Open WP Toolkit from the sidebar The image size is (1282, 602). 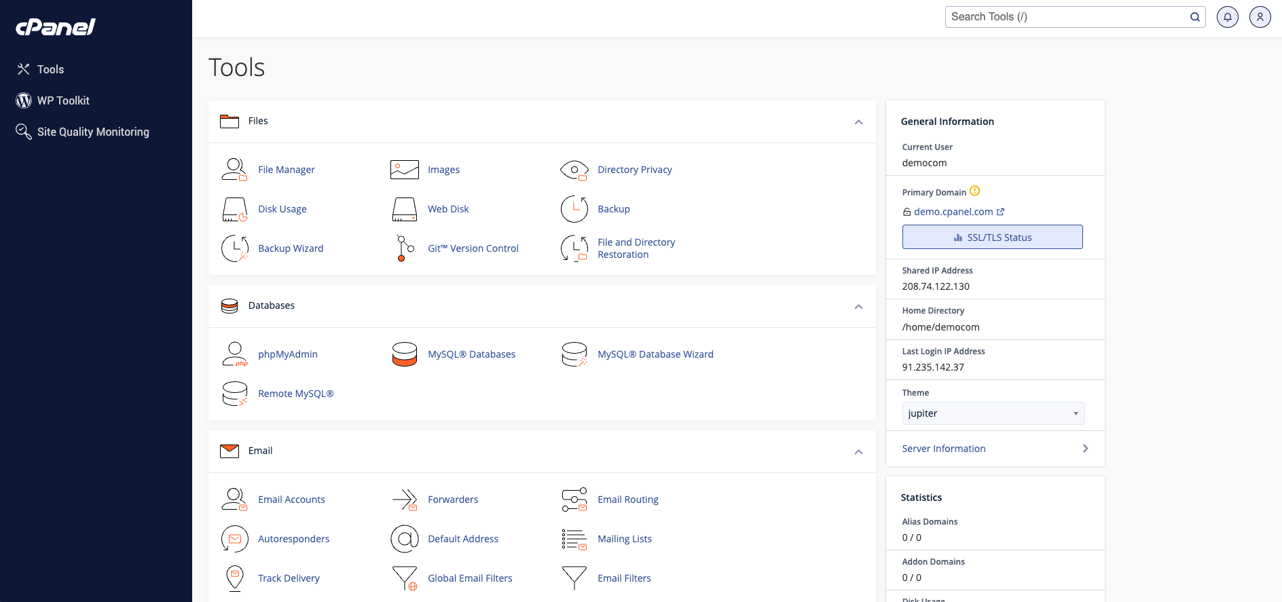coord(63,100)
